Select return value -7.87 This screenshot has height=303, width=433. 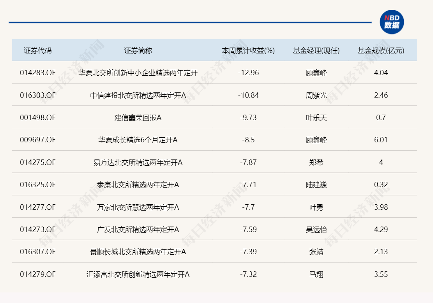(248, 162)
